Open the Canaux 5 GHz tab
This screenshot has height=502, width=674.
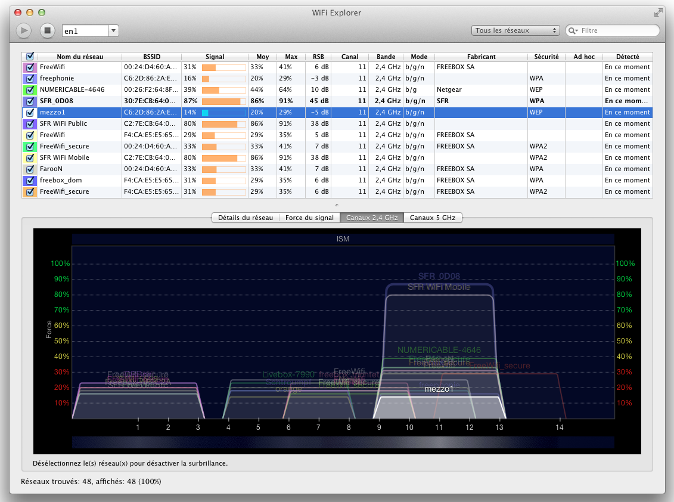pyautogui.click(x=433, y=218)
